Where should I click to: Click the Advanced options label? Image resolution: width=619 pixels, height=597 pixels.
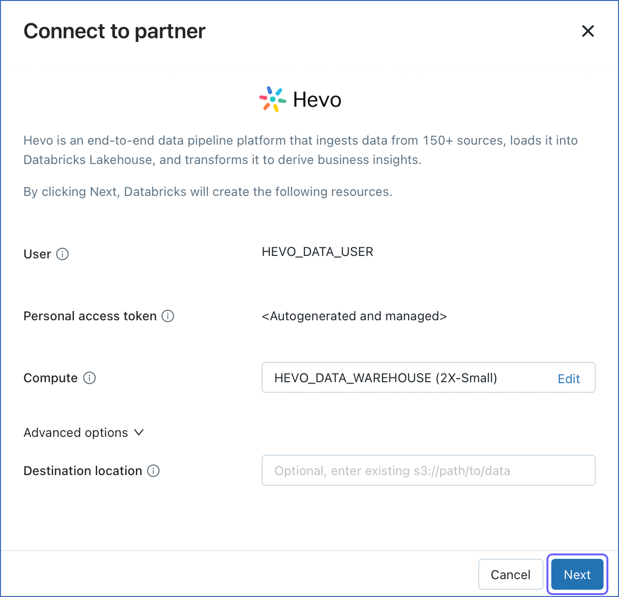tap(75, 433)
